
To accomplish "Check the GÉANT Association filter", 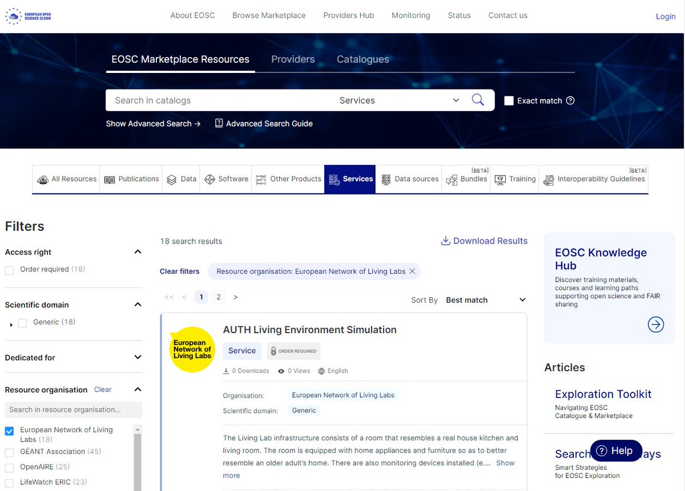I will point(9,452).
